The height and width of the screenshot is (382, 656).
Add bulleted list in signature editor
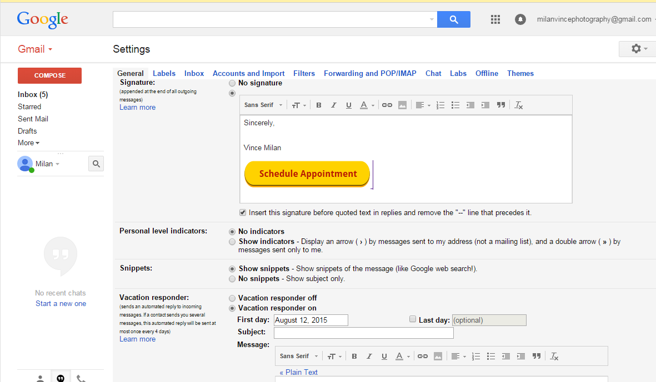tap(455, 105)
